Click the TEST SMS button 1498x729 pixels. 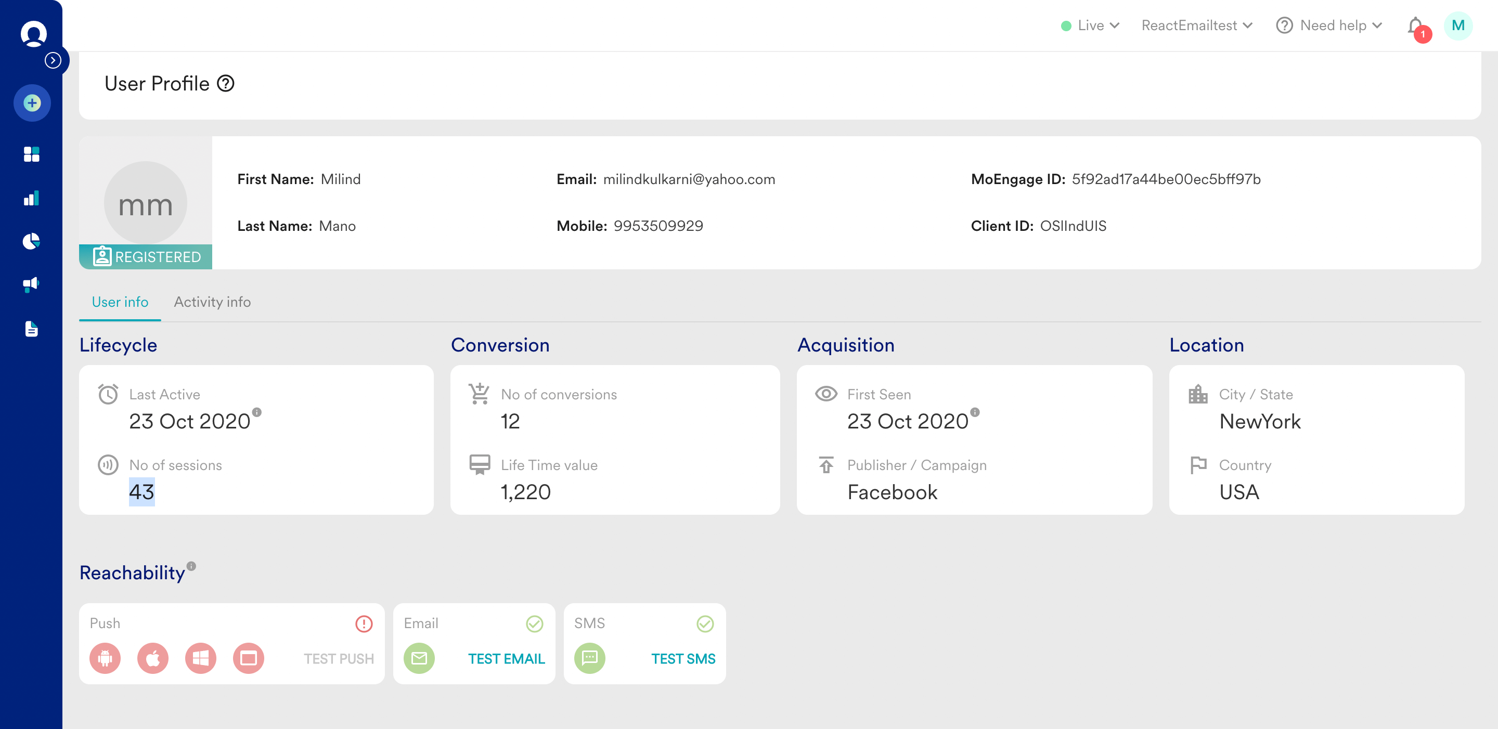(683, 658)
